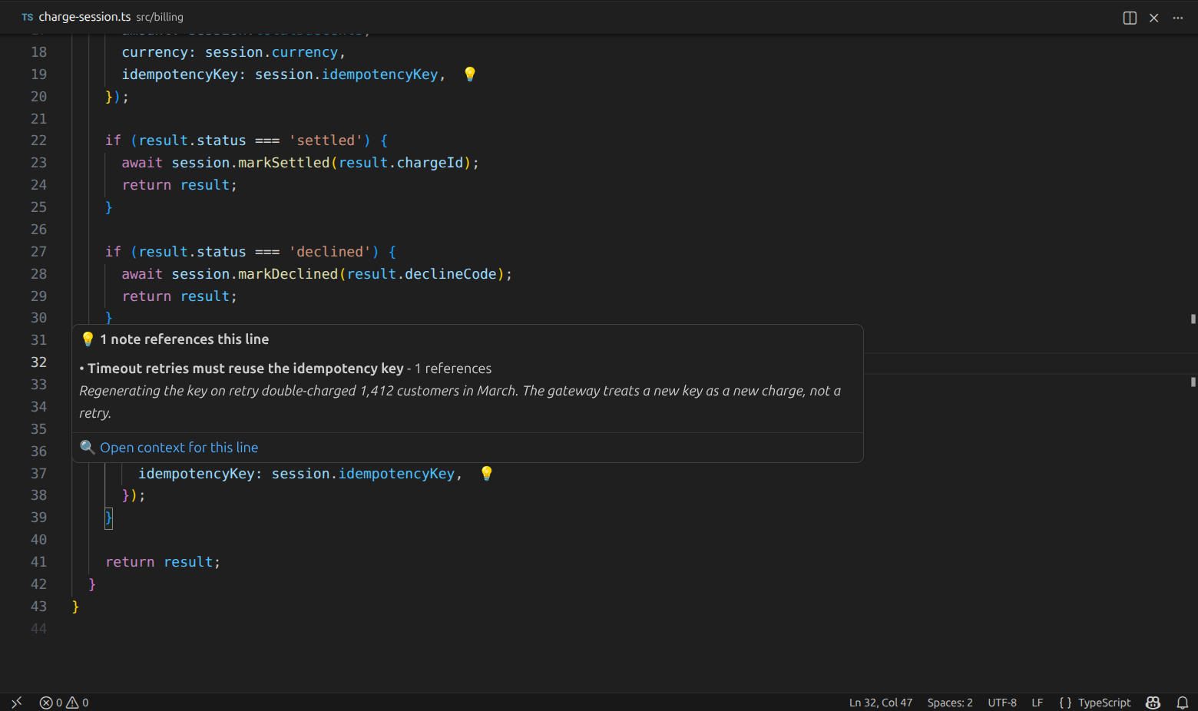Click 'return result;' on line 29

pyautogui.click(x=180, y=296)
